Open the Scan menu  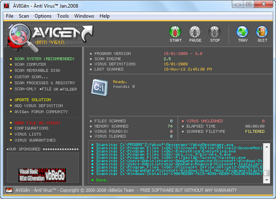pos(24,16)
